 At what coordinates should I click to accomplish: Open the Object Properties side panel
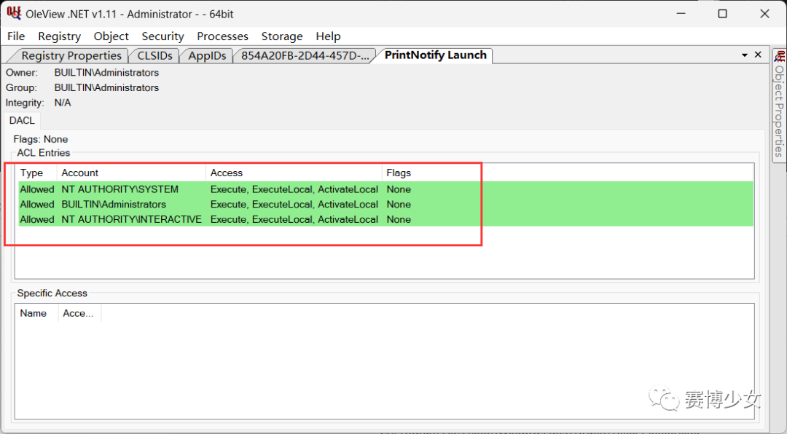pos(779,106)
